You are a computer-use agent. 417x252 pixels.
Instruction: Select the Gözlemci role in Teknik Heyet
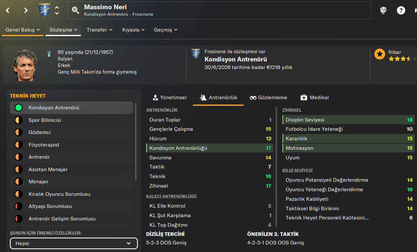tap(39, 132)
